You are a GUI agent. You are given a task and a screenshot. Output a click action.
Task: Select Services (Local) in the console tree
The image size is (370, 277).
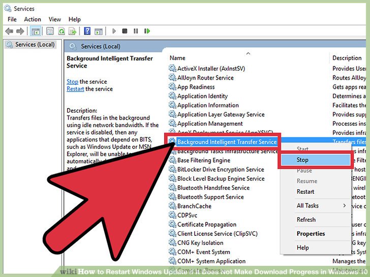coord(30,45)
